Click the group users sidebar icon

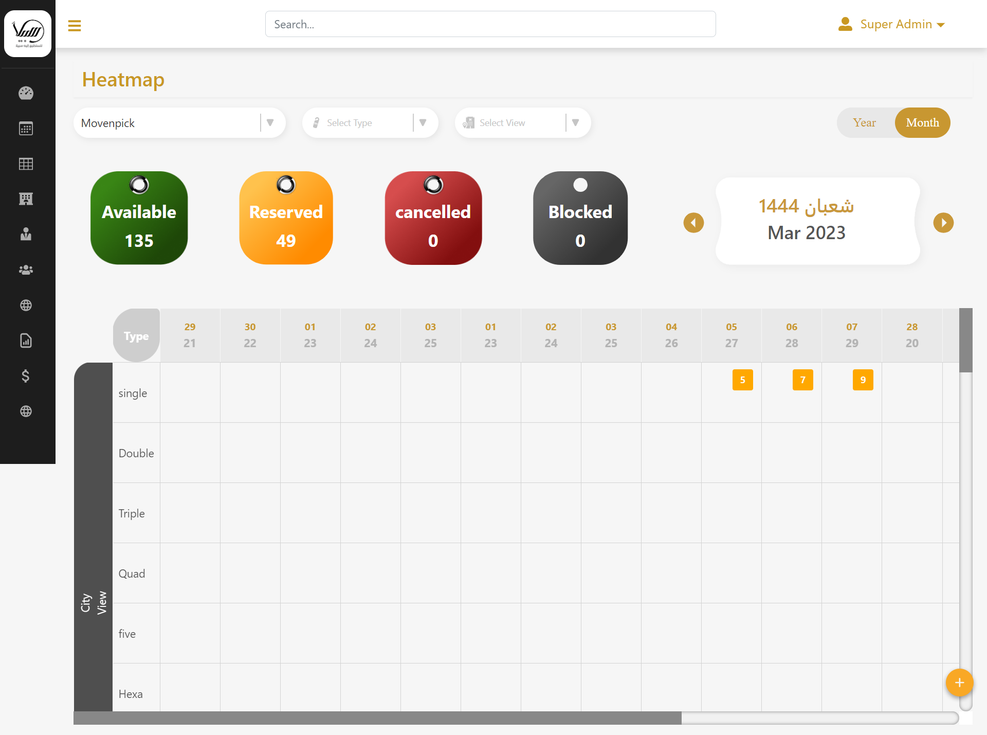click(26, 270)
